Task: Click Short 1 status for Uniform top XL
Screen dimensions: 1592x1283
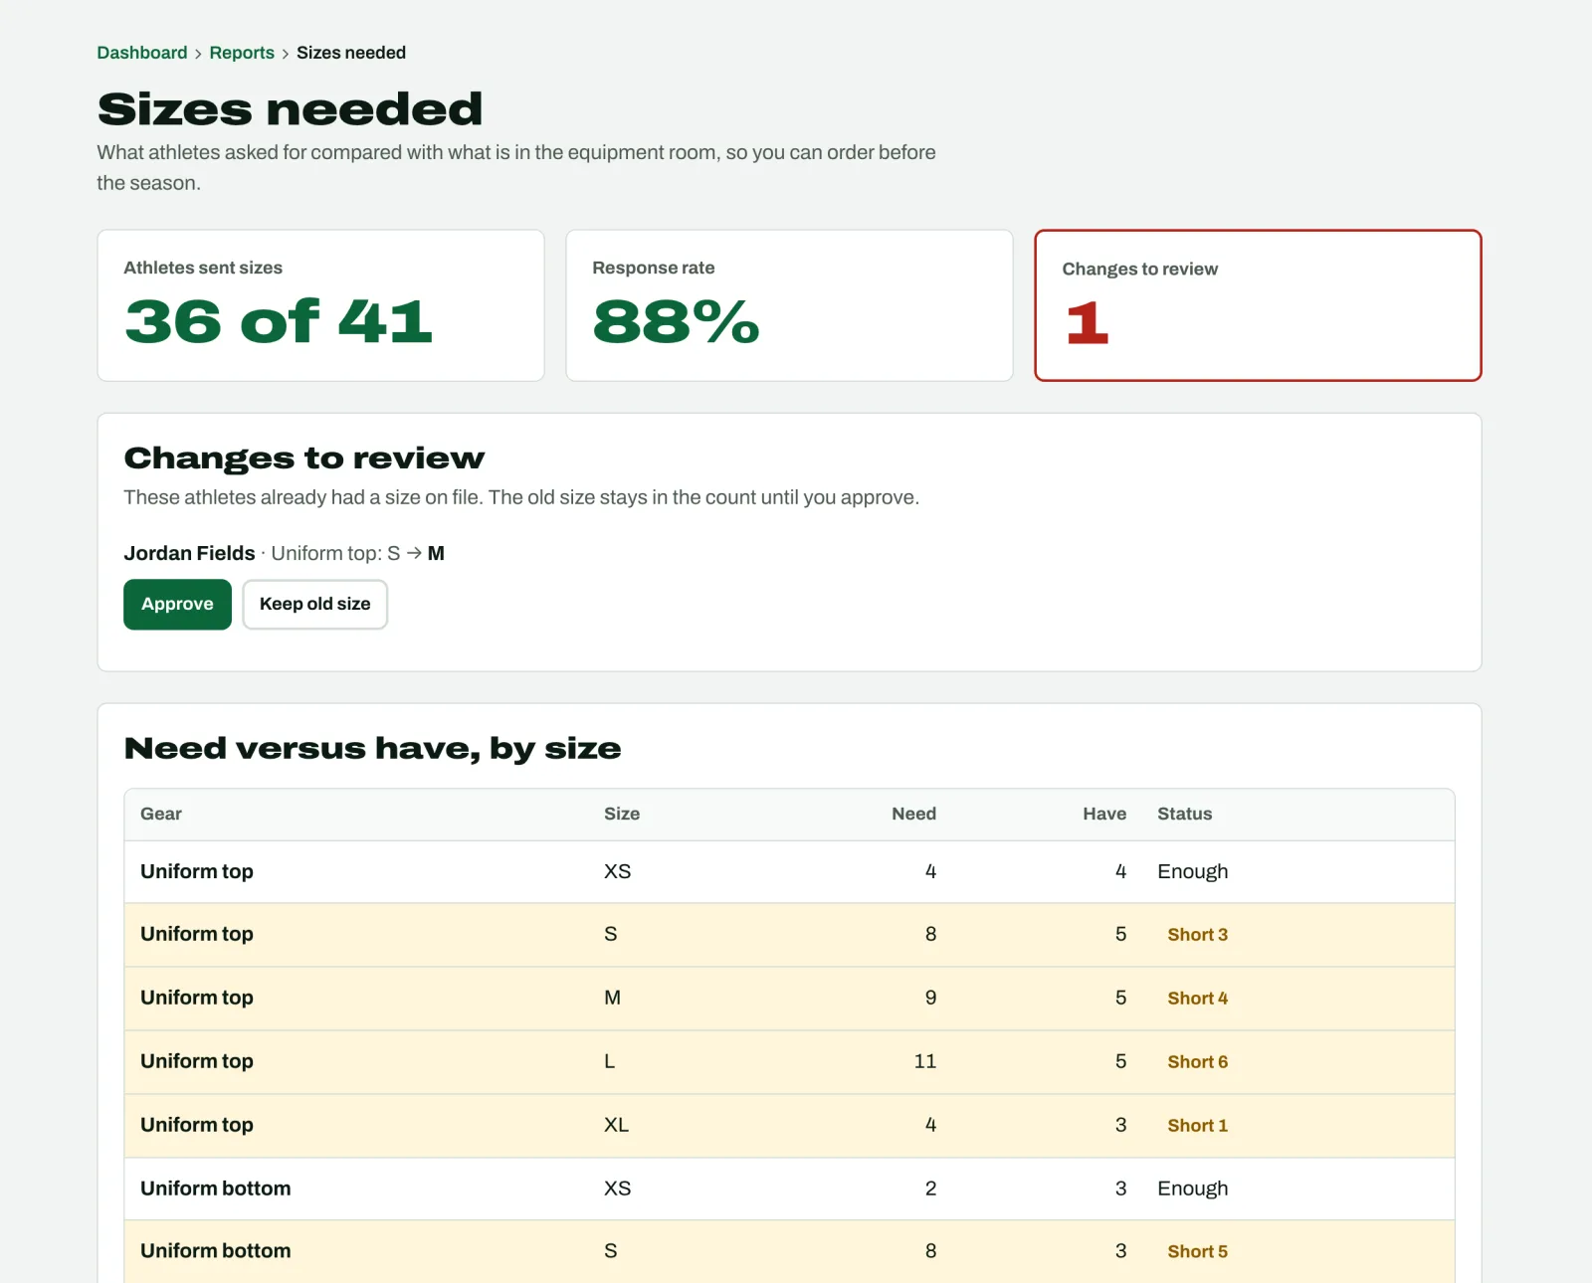Action: pos(1197,1126)
